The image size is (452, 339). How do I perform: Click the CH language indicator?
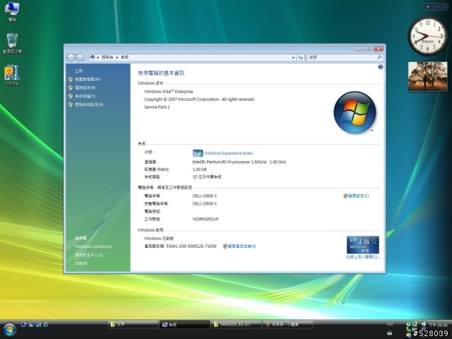point(390,324)
